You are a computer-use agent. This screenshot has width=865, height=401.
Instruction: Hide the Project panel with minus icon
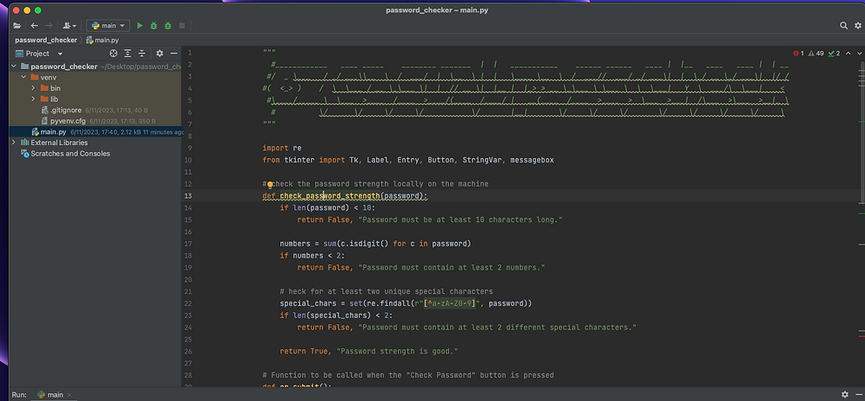click(174, 54)
